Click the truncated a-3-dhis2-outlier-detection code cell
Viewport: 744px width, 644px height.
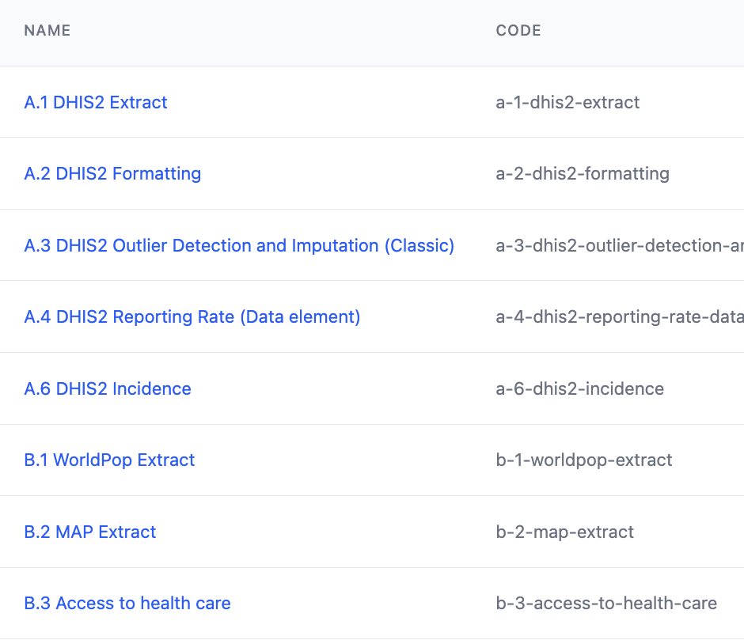tap(619, 246)
